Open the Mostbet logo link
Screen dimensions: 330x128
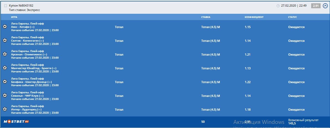click(x=16, y=121)
